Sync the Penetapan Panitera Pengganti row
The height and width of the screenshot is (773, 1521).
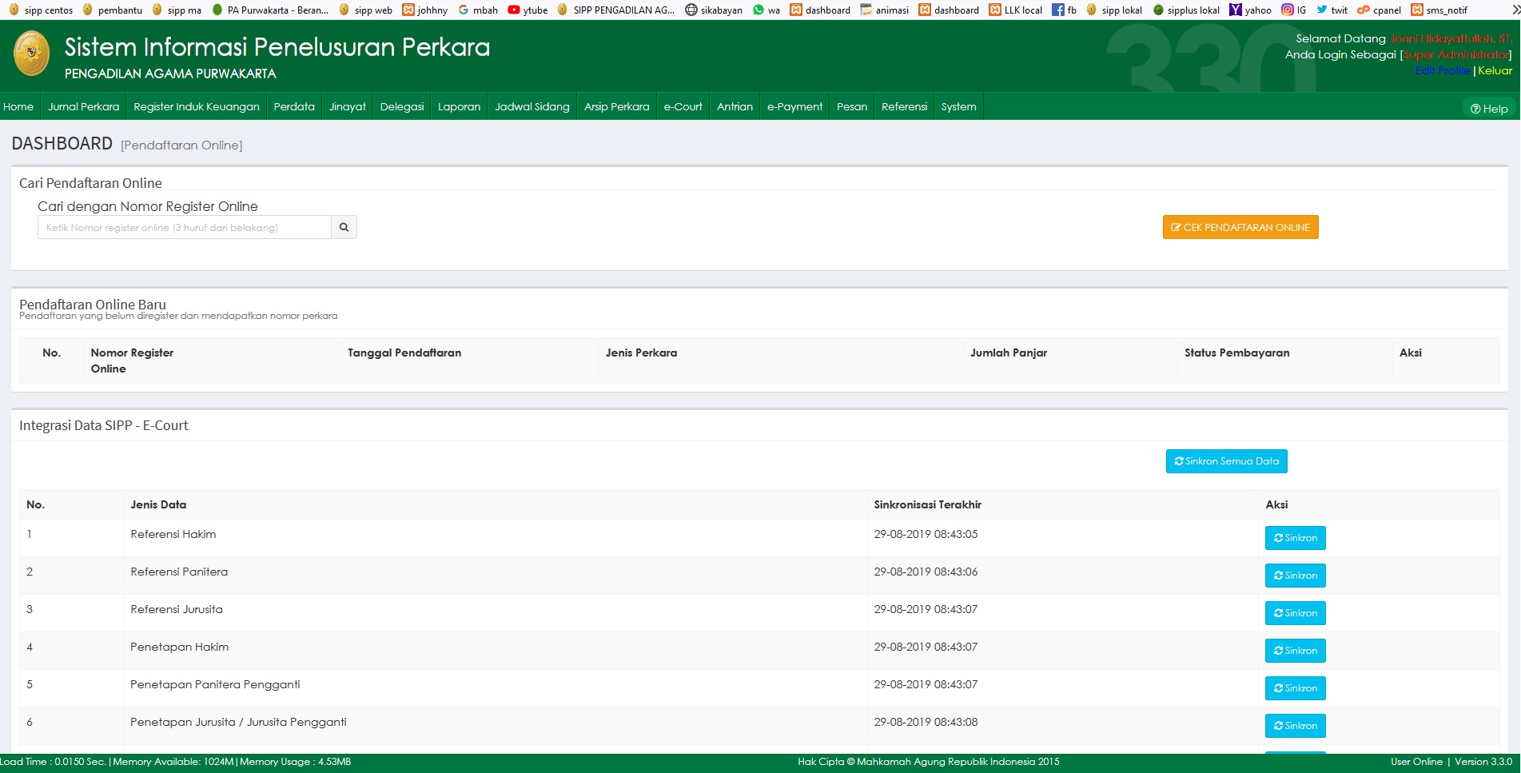click(1296, 688)
